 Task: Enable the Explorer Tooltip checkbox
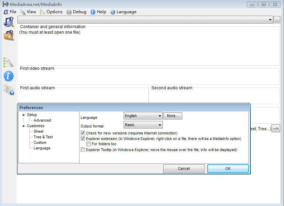click(83, 150)
